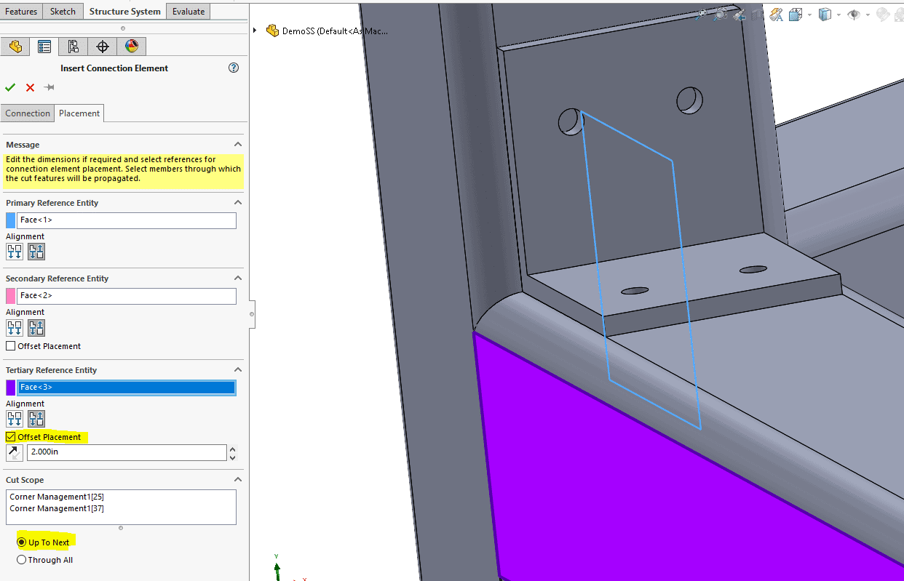
Task: Click Edit Appearance sphere icon
Action: coord(883,14)
